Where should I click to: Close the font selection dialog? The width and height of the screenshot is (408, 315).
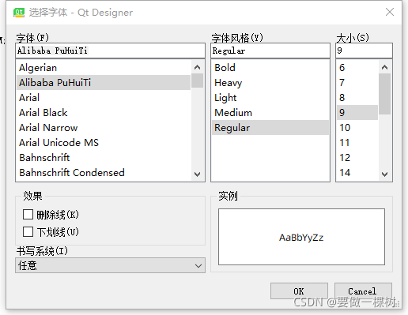click(390, 12)
